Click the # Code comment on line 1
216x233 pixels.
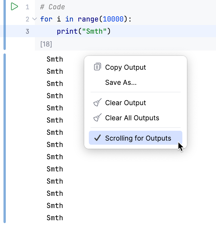click(x=52, y=7)
